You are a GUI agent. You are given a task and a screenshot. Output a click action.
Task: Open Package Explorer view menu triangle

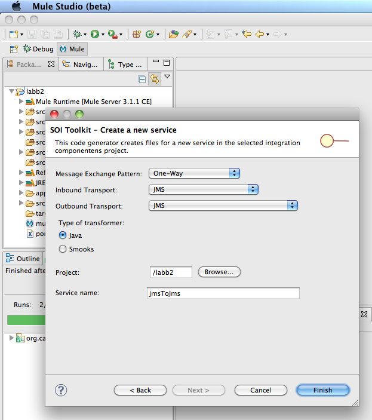coord(167,76)
